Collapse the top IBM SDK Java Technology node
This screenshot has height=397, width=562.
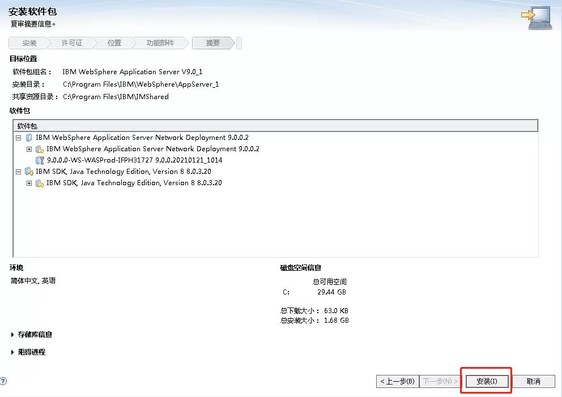pyautogui.click(x=19, y=172)
